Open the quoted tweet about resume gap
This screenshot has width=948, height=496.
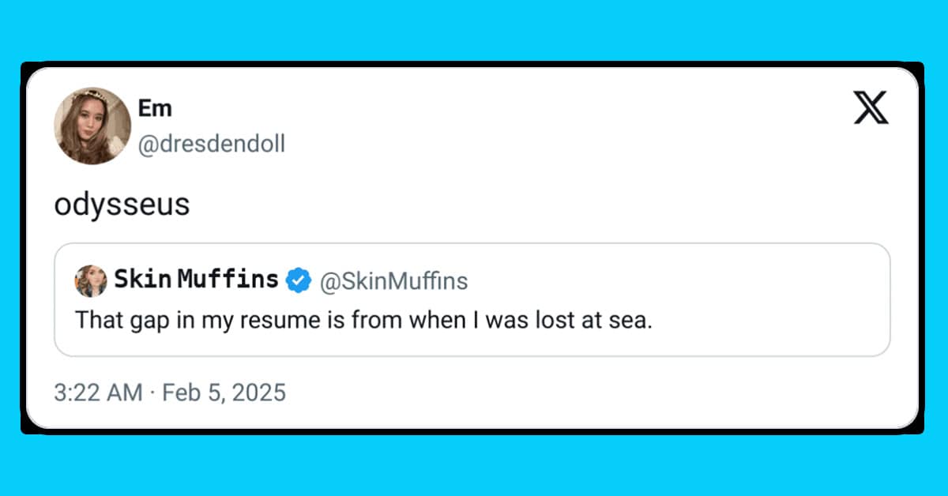point(472,299)
